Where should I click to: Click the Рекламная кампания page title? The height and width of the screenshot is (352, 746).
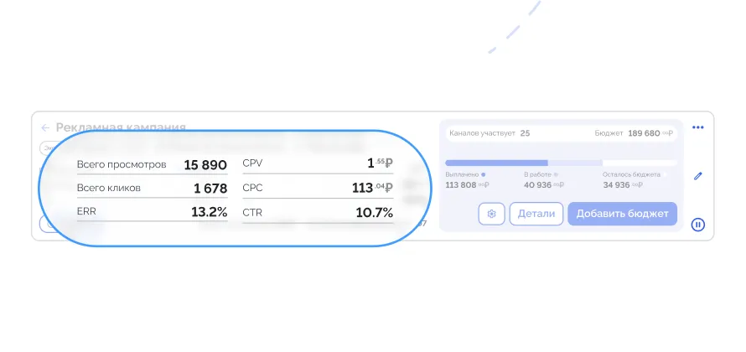tap(121, 127)
